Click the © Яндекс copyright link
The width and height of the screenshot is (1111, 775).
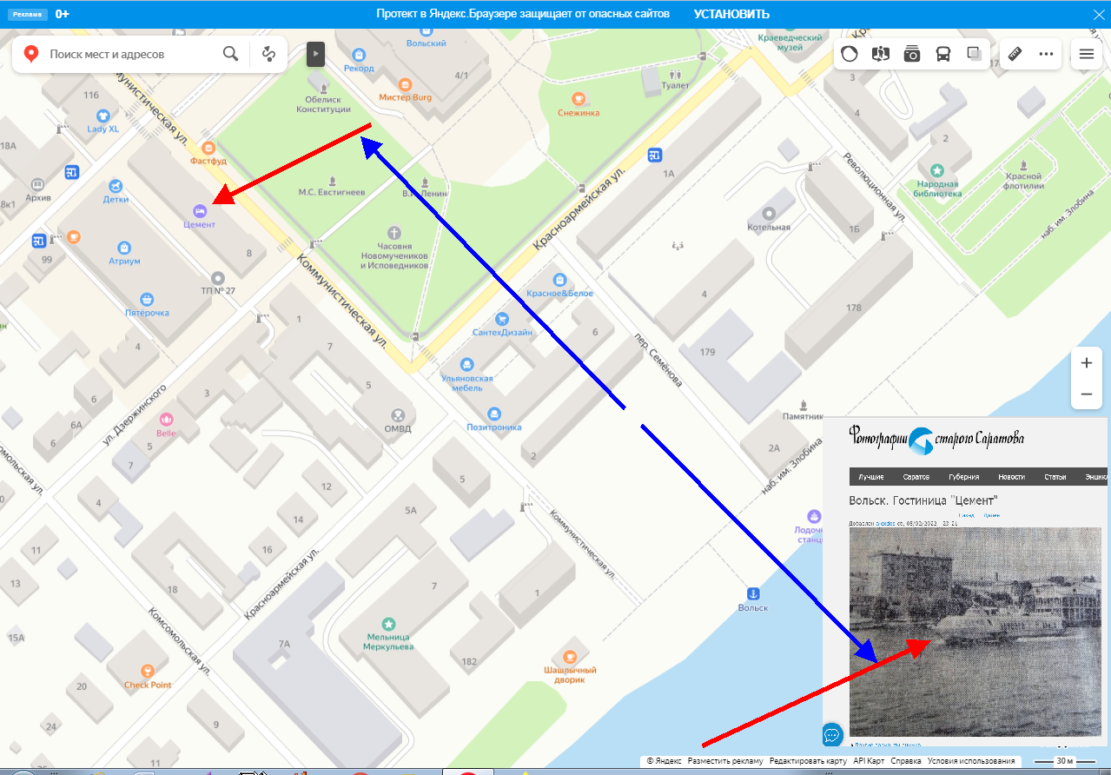tap(664, 761)
